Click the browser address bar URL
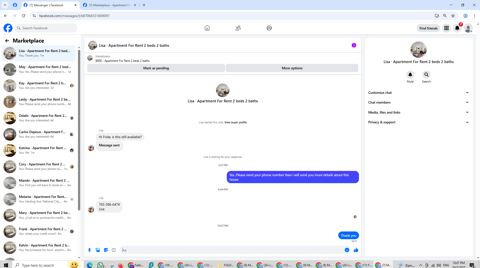Image resolution: width=480 pixels, height=268 pixels. tap(74, 16)
